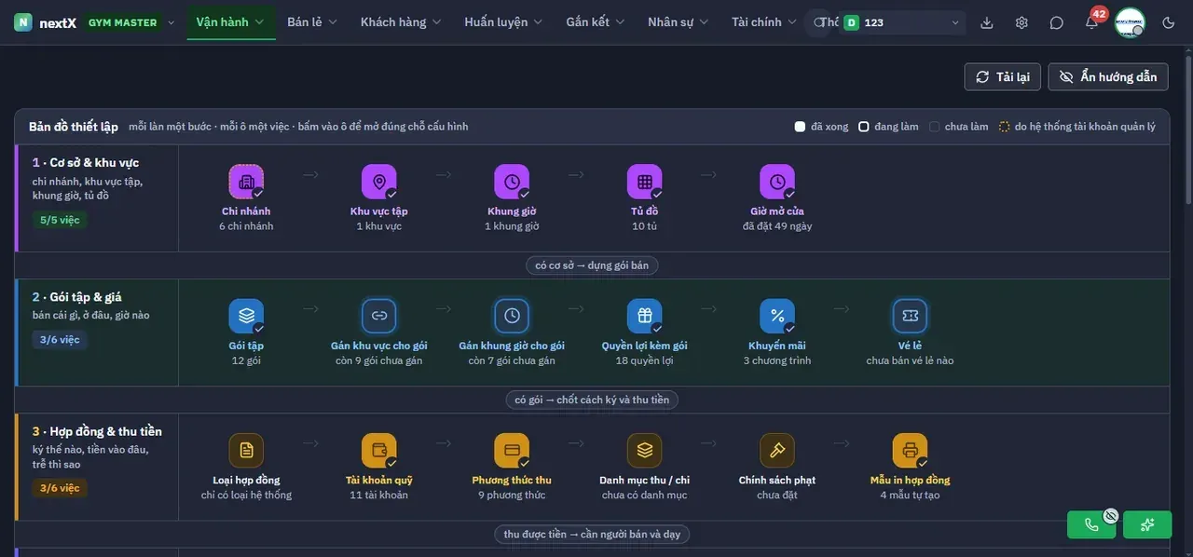This screenshot has width=1193, height=557.
Task: Expand the Tài chính menu
Action: click(x=764, y=22)
